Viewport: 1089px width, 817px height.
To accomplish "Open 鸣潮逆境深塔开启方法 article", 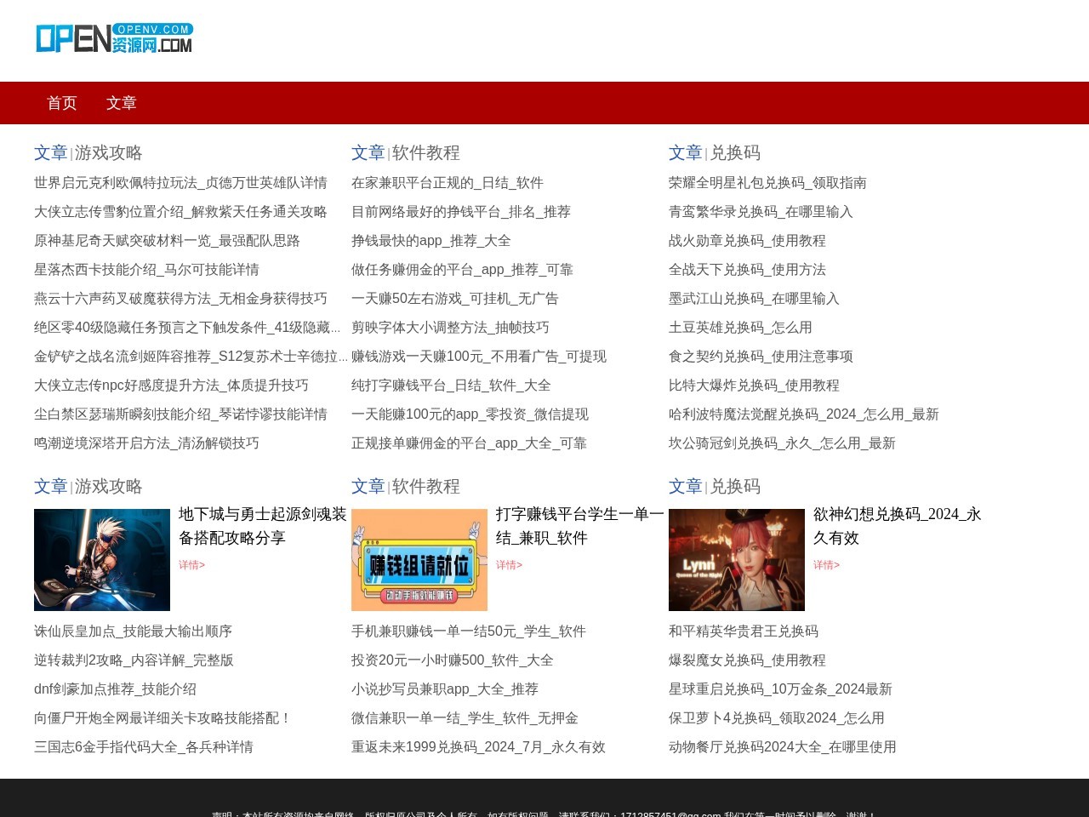I will point(146,443).
